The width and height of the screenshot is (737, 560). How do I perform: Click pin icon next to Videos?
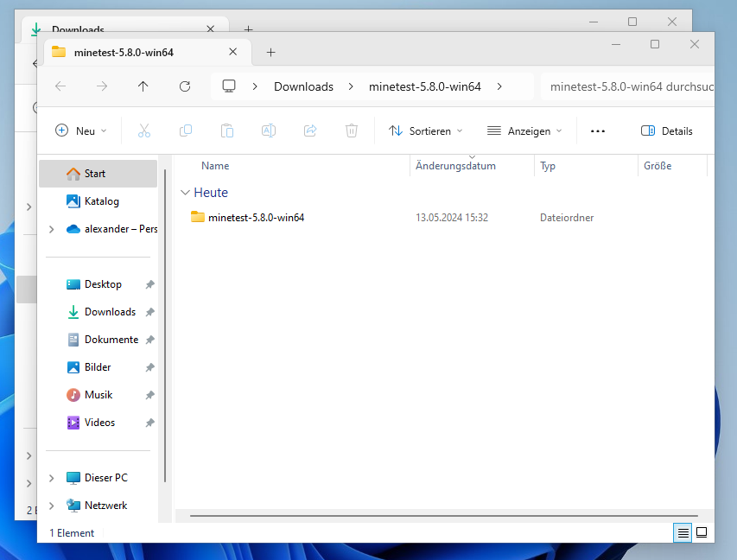[150, 423]
